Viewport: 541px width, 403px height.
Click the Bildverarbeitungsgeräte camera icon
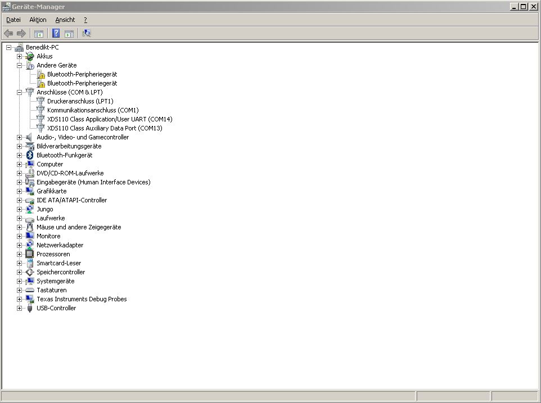30,146
